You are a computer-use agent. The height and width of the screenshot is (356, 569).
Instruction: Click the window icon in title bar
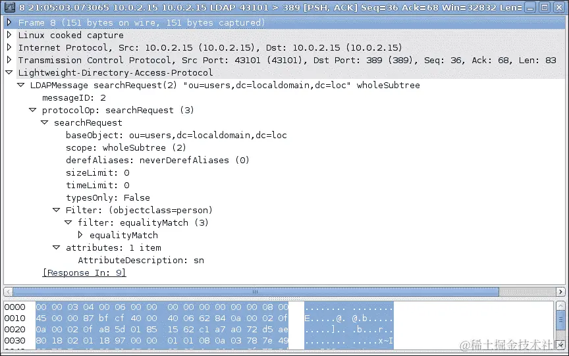coord(9,7)
